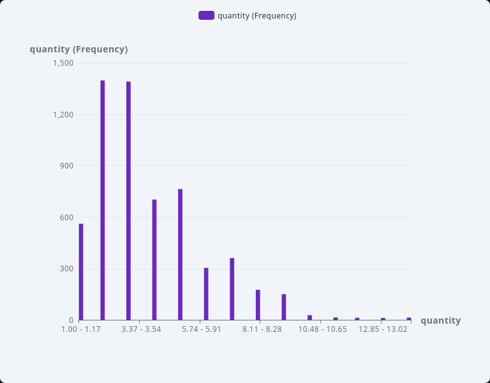
Task: Toggle the quantity (Frequency) legend label
Action: [x=256, y=15]
